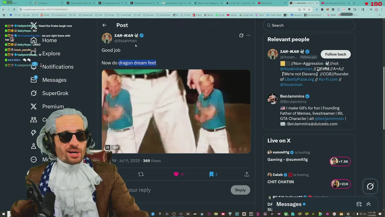Reload the page in the browser

(x=14, y=9)
